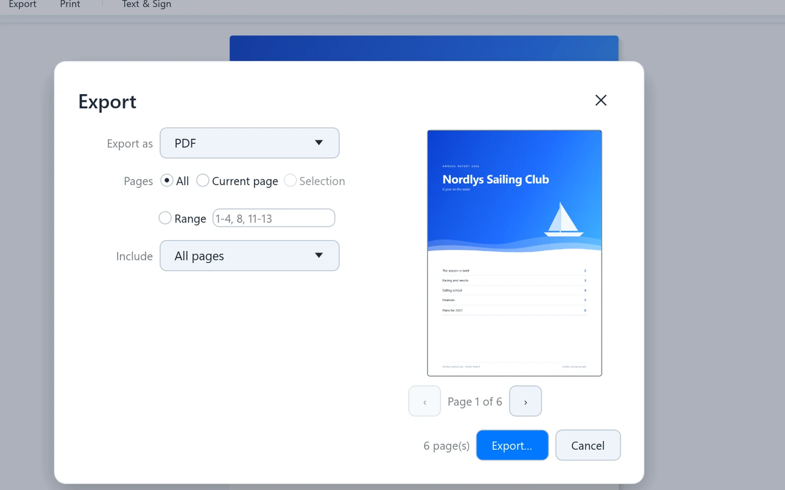Open Text & Sign in the toolbar
This screenshot has width=785, height=490.
coord(147,4)
